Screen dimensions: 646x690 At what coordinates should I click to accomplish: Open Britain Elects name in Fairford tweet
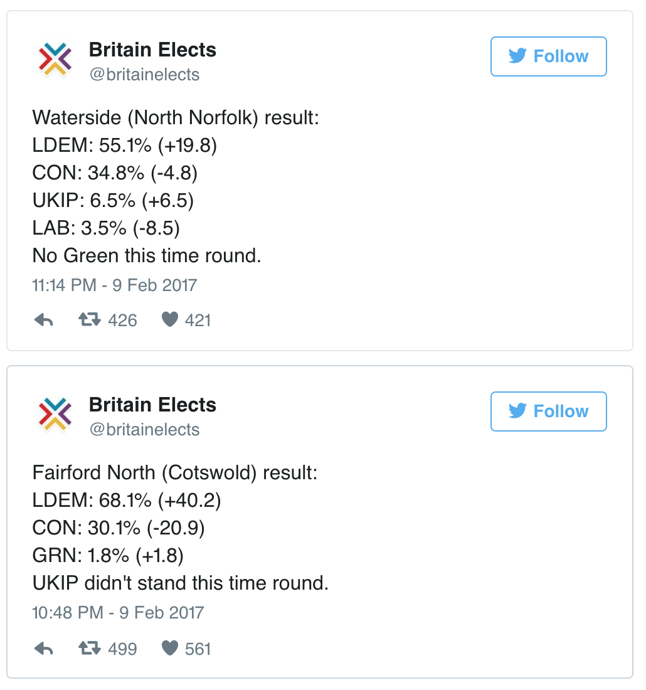[152, 405]
